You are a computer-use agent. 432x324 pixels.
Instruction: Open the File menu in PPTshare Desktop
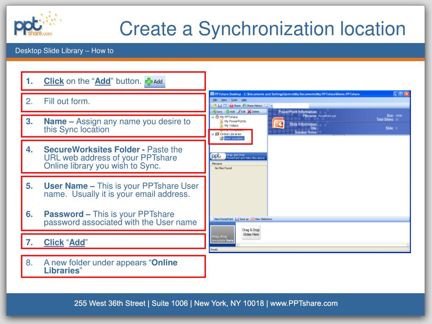coord(215,100)
